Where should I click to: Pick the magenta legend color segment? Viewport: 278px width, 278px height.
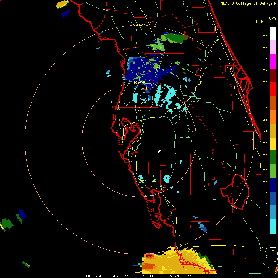273,61
